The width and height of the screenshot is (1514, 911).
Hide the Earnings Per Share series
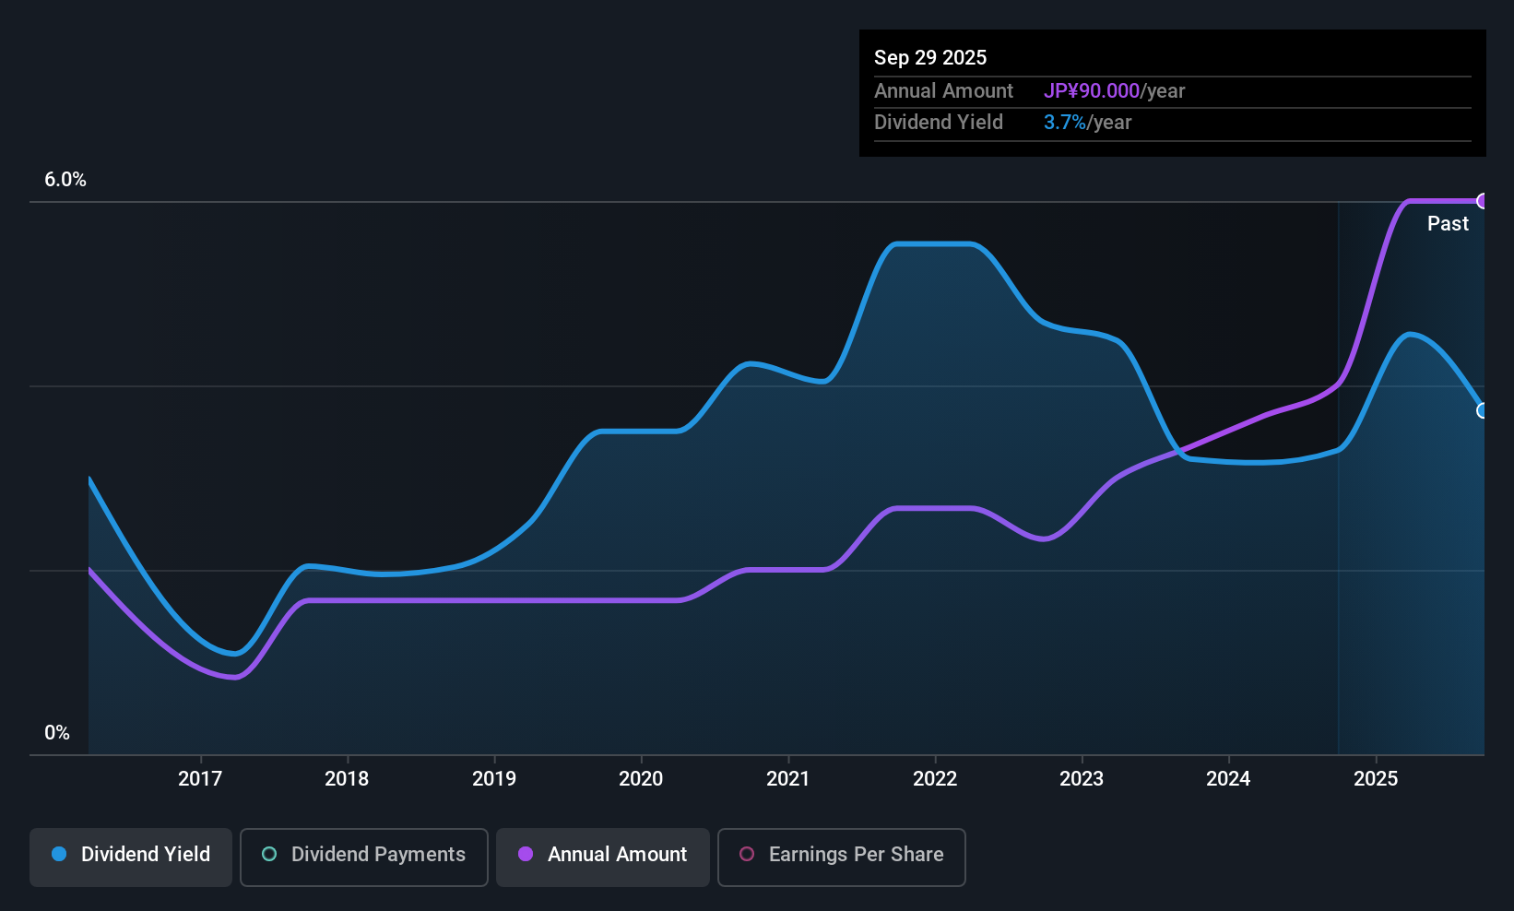[x=840, y=856]
